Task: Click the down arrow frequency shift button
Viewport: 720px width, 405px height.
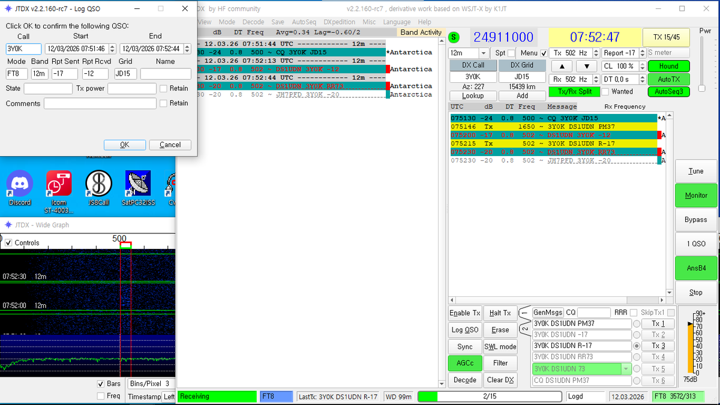Action: (x=586, y=66)
